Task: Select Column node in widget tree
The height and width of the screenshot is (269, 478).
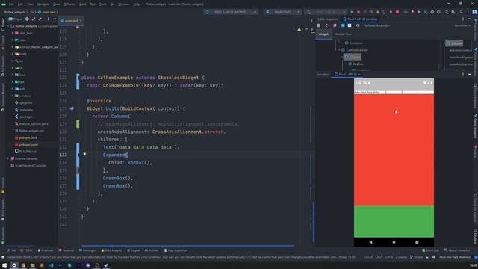Action: click(x=353, y=57)
